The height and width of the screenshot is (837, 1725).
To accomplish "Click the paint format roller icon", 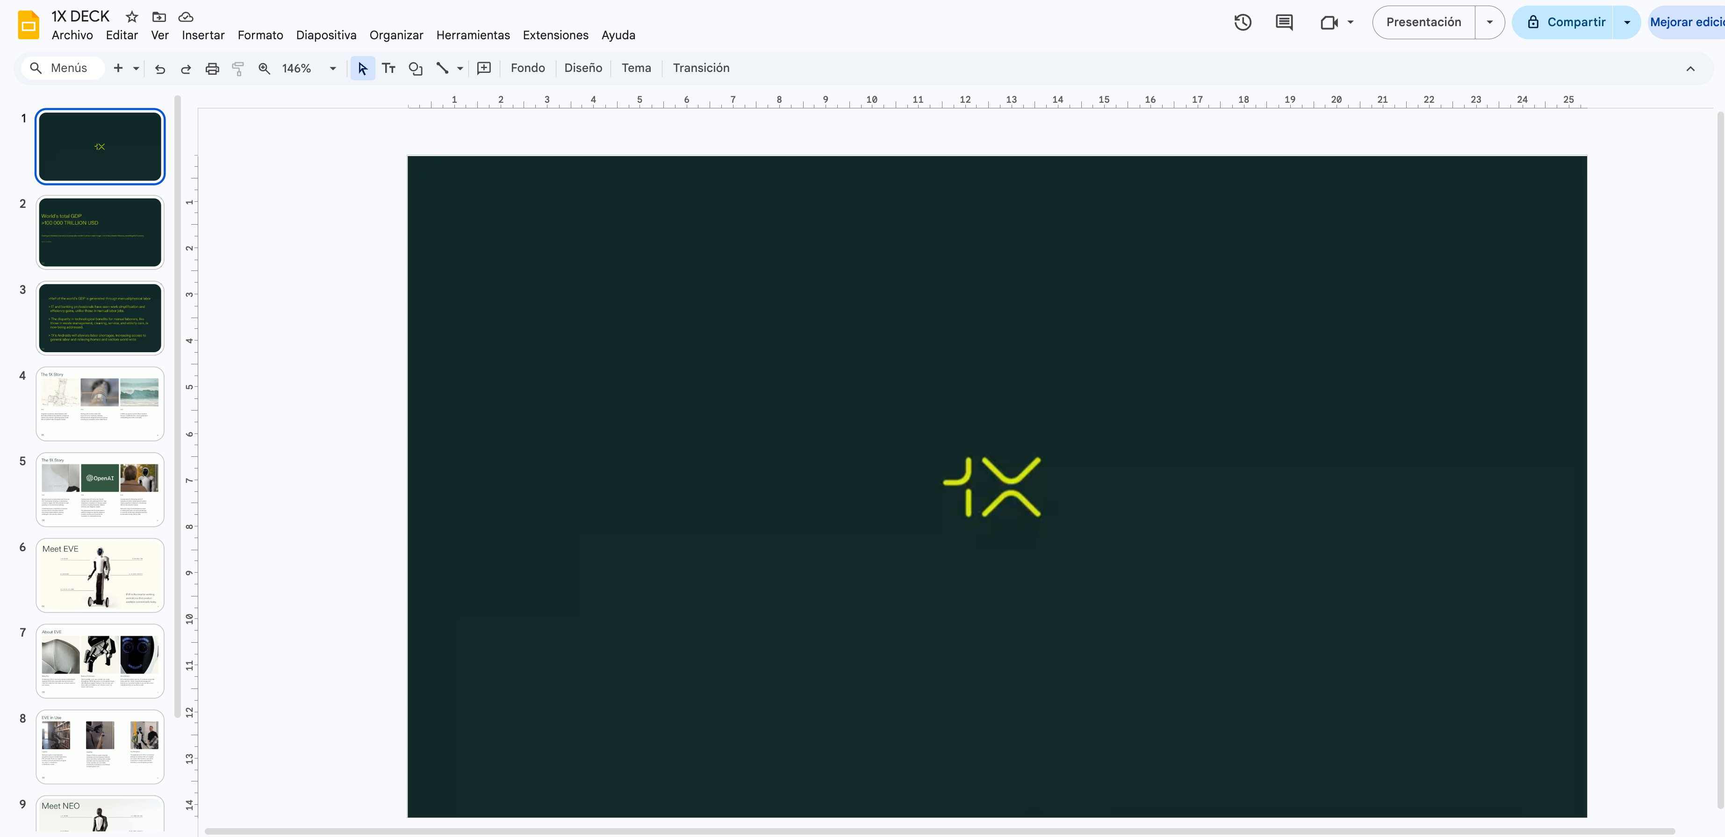I will point(238,68).
